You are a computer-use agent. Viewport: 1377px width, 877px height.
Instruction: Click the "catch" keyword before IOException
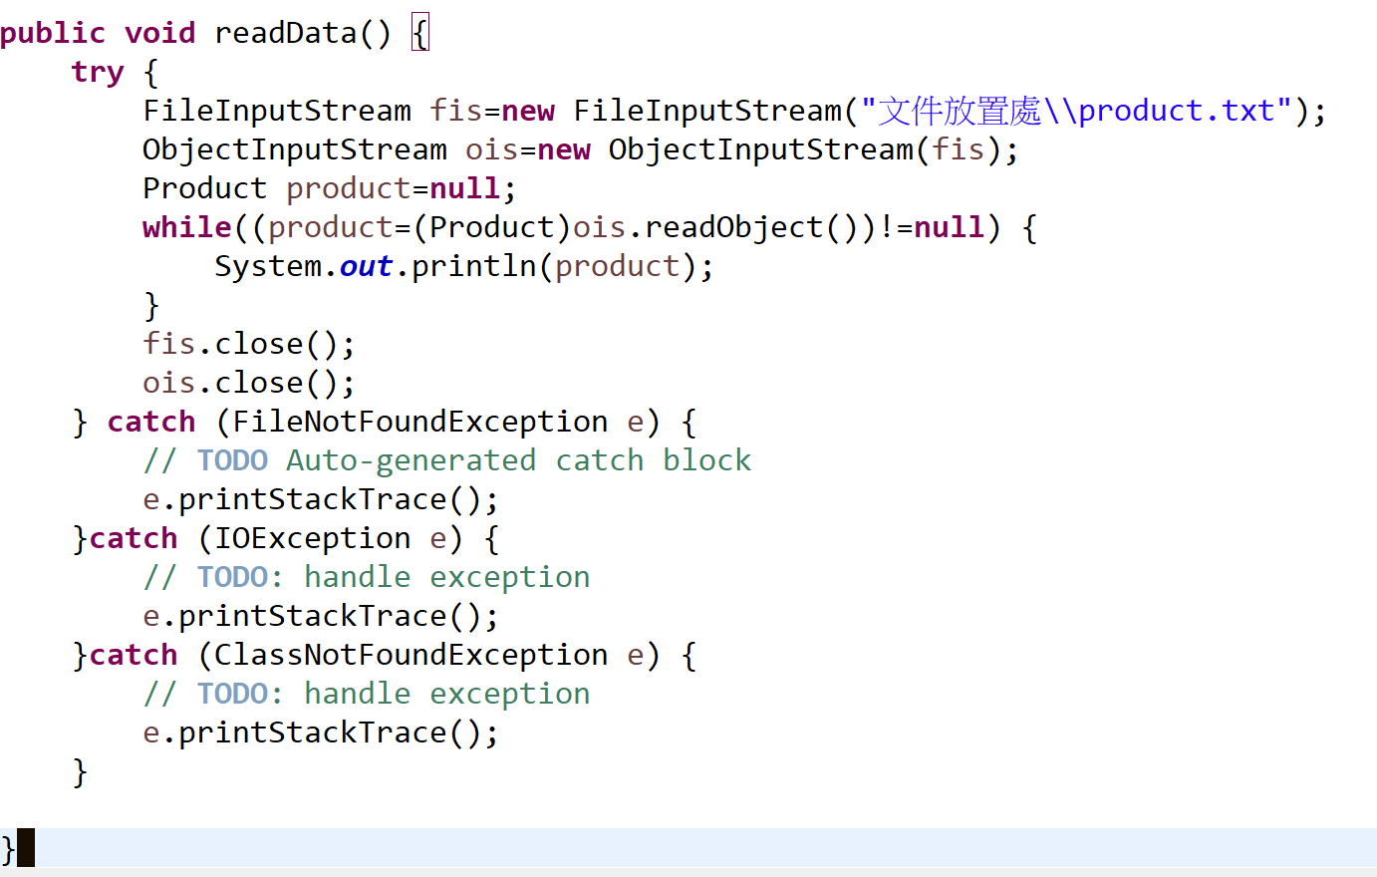pyautogui.click(x=134, y=538)
